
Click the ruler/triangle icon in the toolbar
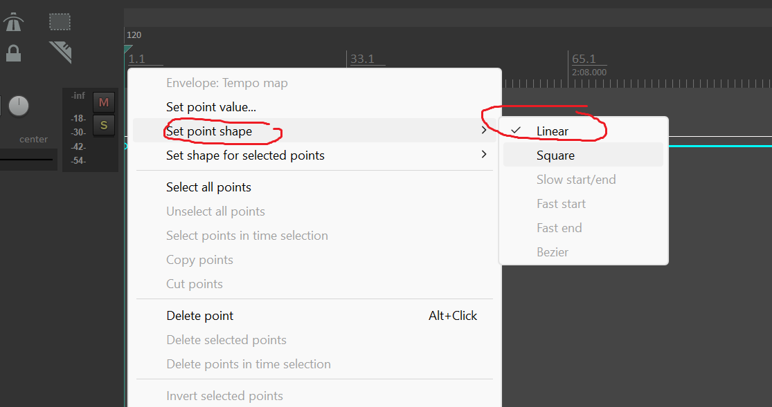(60, 52)
